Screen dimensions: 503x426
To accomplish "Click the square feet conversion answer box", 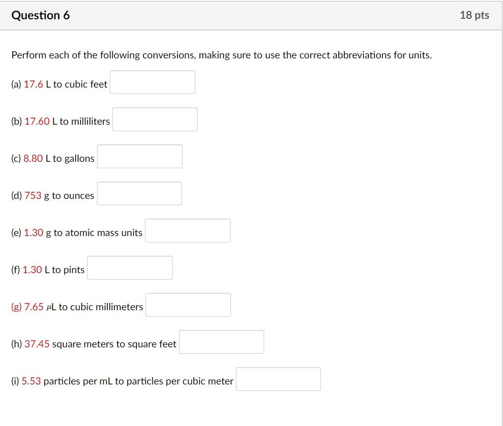I will tap(221, 341).
